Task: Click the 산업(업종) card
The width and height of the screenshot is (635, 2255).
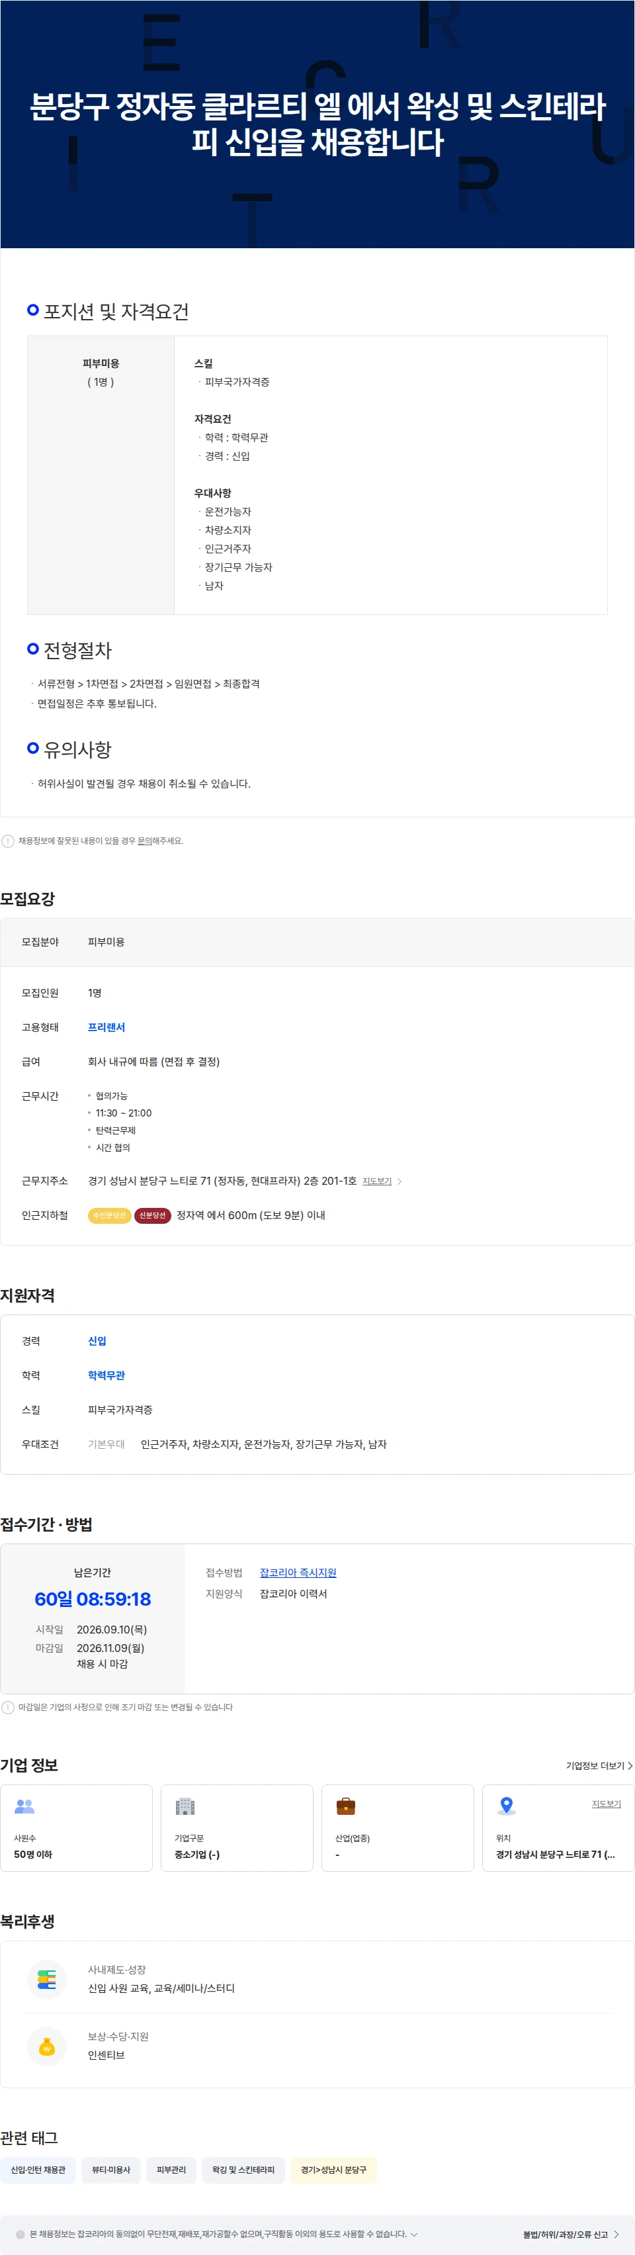Action: pyautogui.click(x=398, y=1828)
